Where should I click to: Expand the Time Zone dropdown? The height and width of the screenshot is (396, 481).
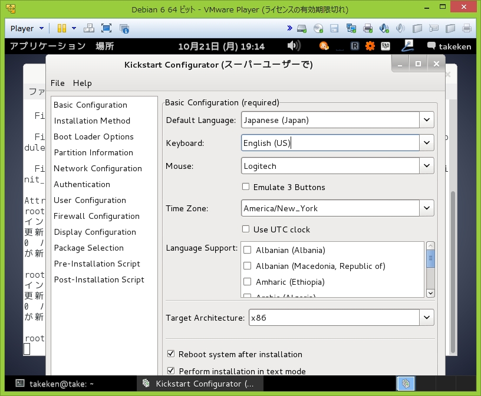click(427, 208)
